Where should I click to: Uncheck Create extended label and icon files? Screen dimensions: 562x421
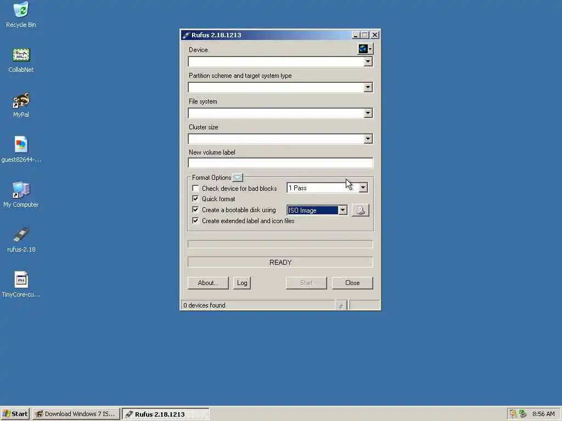195,220
